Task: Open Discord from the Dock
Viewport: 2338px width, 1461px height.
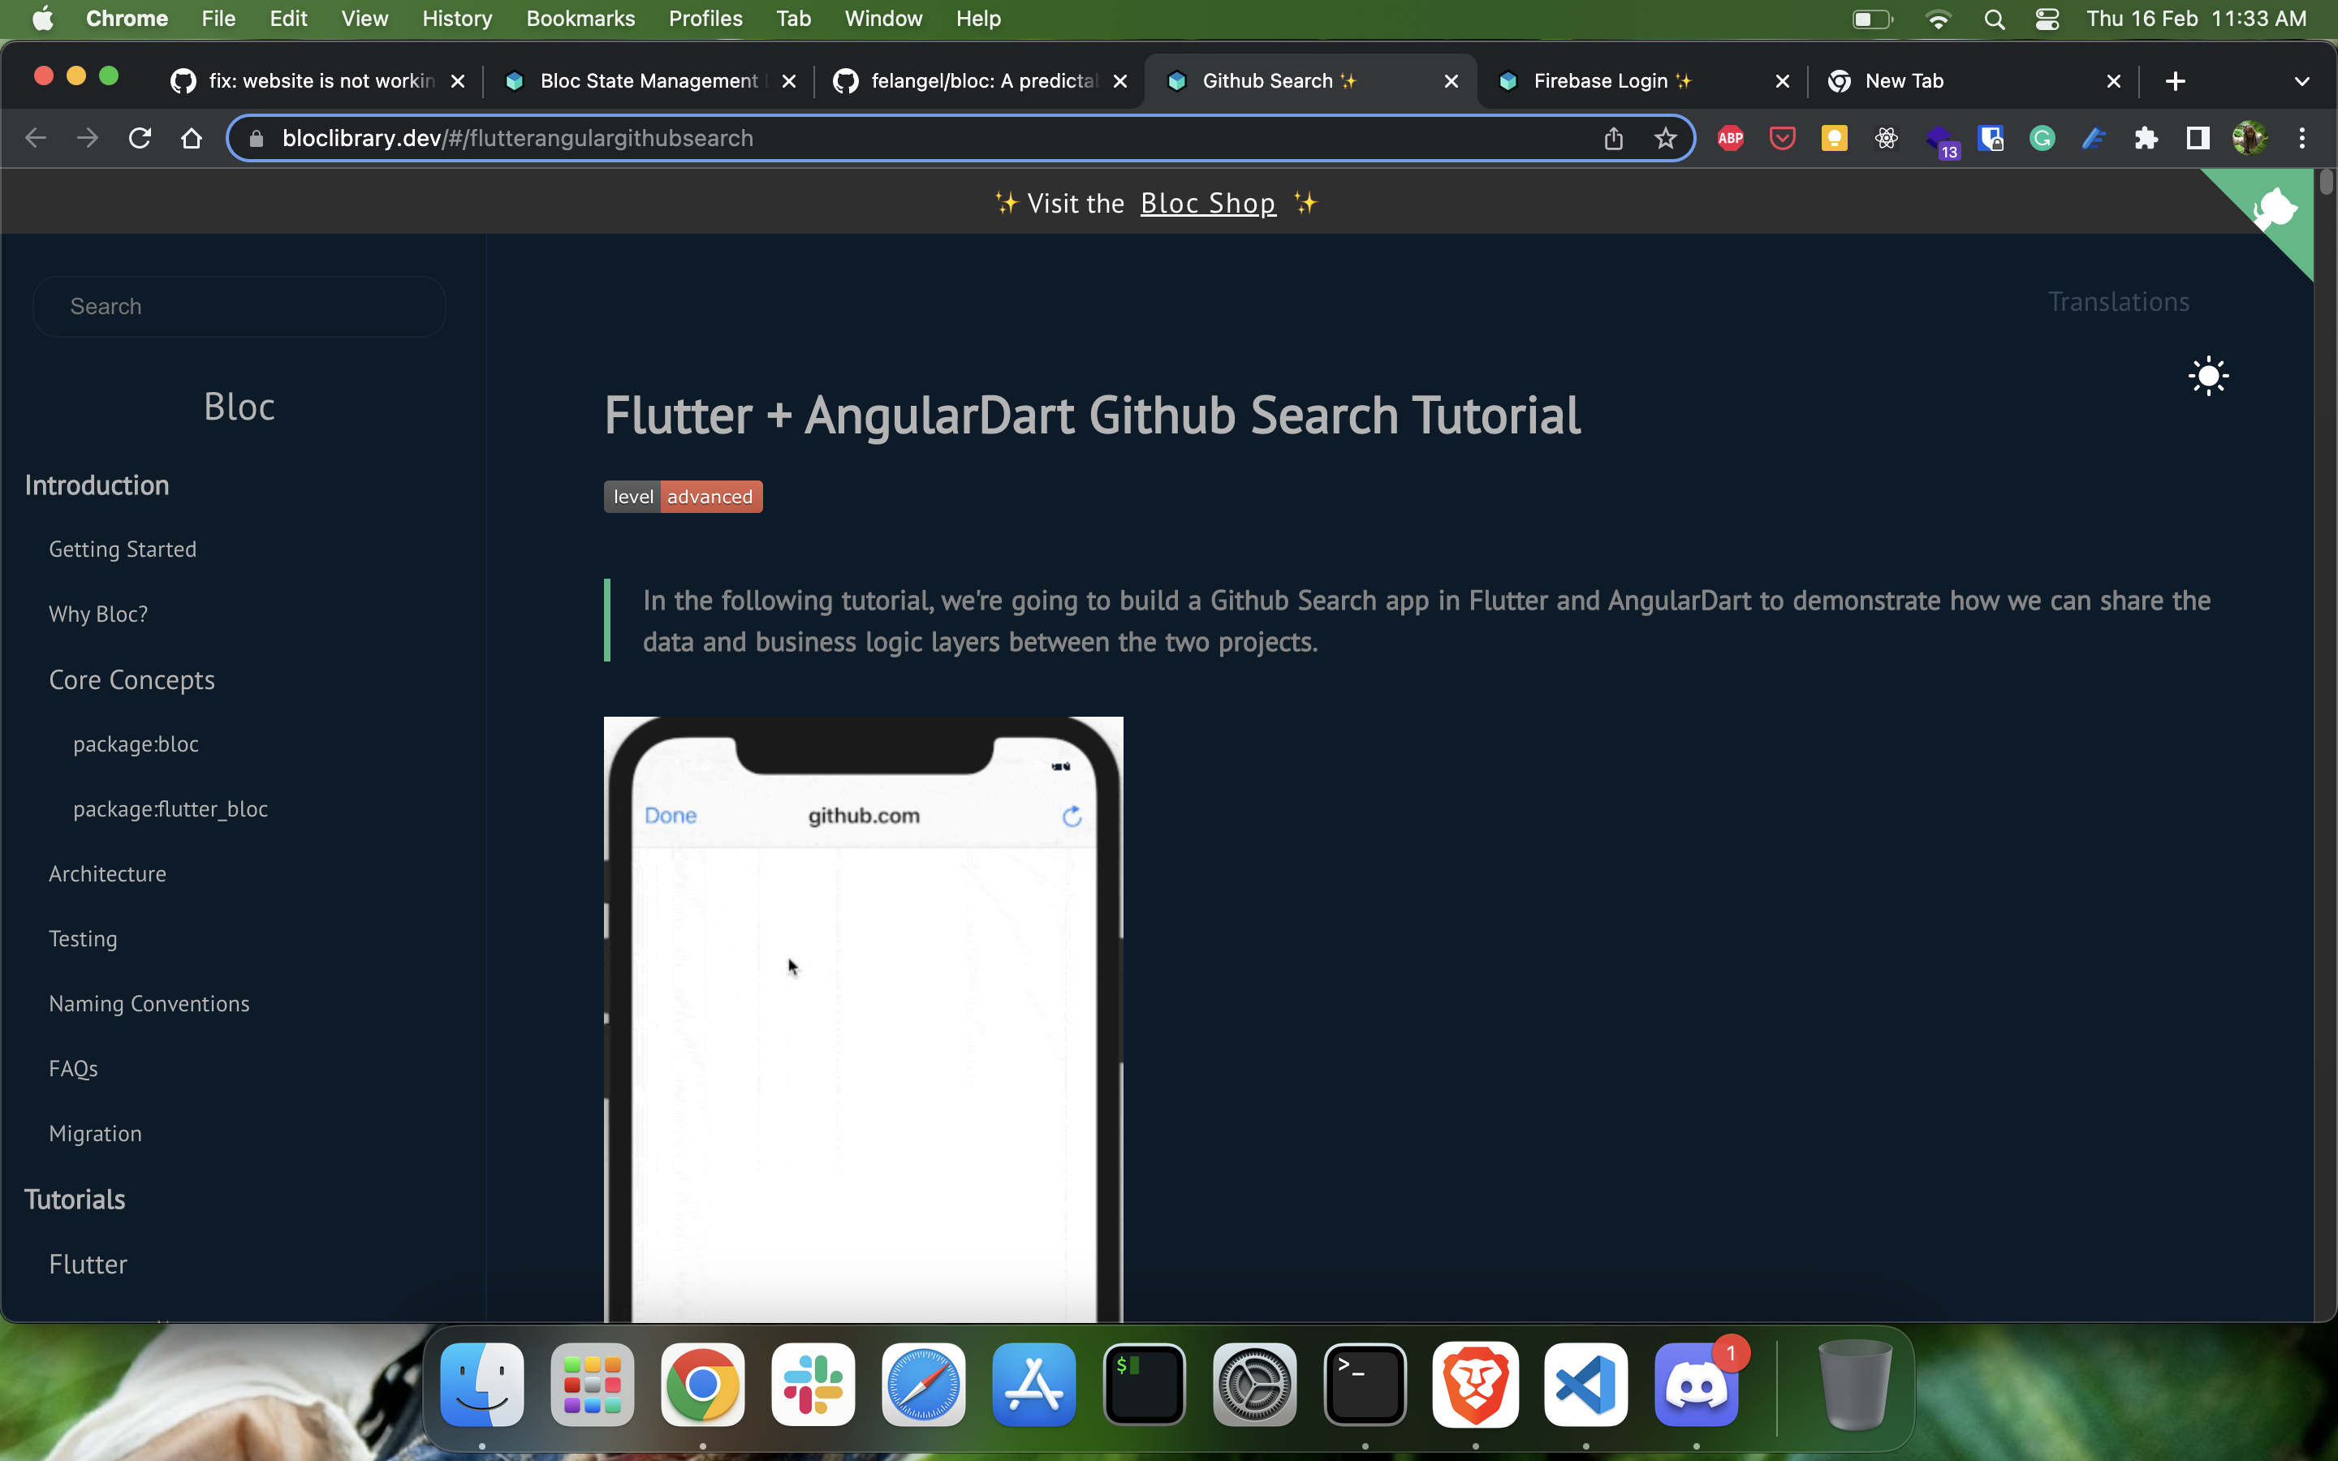Action: pos(1697,1385)
